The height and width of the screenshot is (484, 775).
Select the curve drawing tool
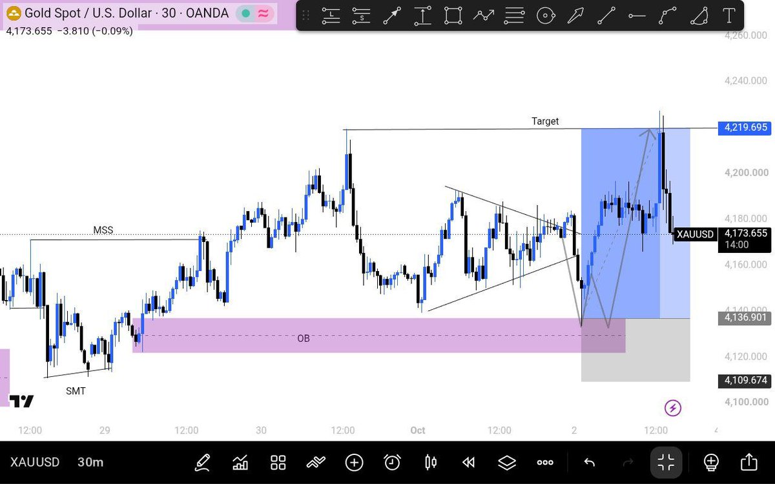(668, 16)
